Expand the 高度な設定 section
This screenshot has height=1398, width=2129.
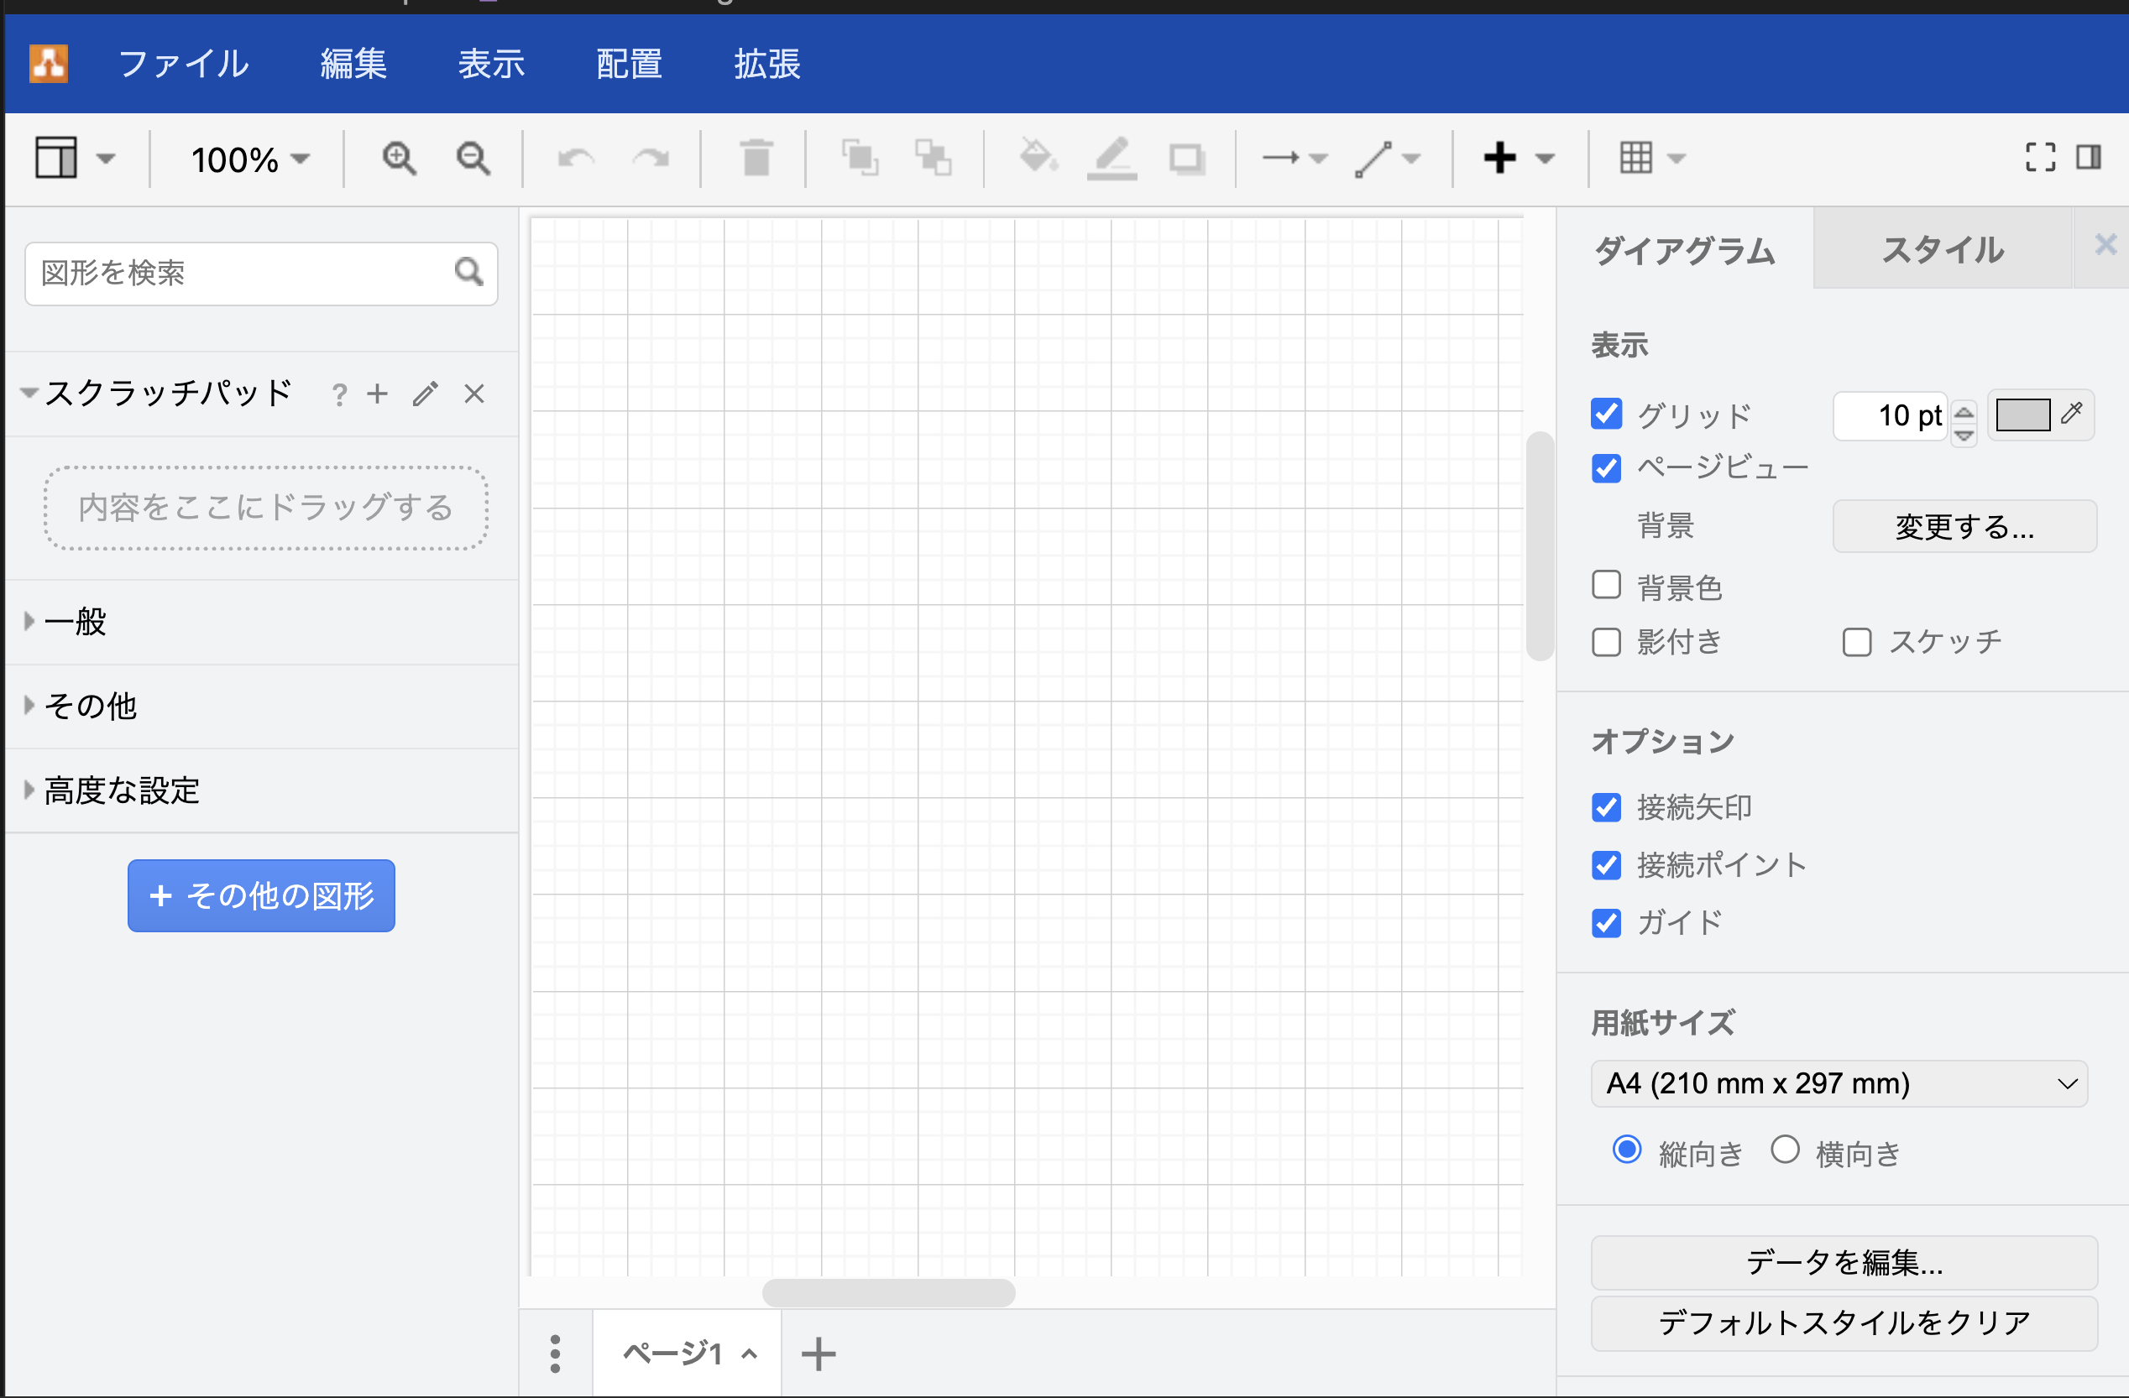(x=121, y=790)
